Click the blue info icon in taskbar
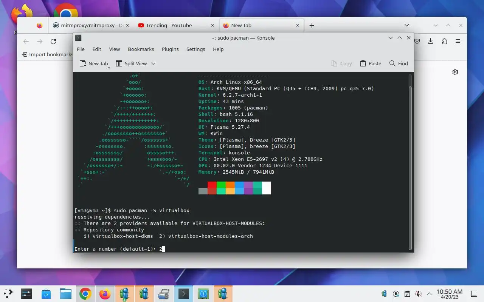 pyautogui.click(x=203, y=294)
